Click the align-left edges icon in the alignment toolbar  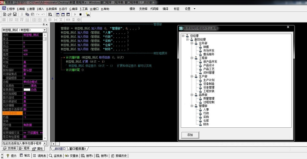(x=11, y=20)
